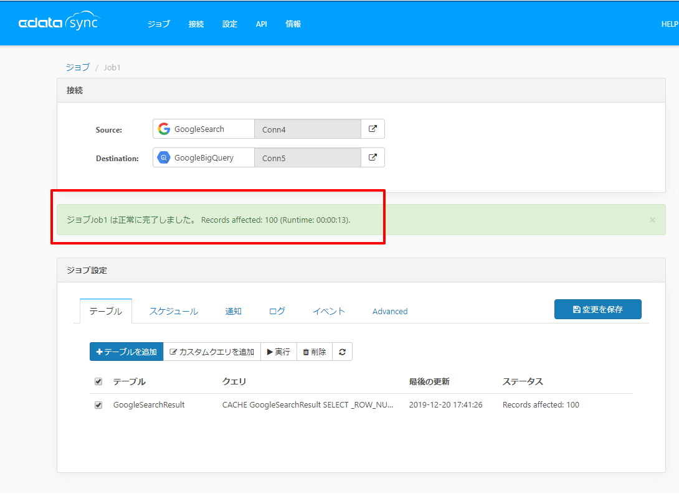Open the source connection external link icon
Image resolution: width=679 pixels, height=494 pixels.
click(373, 129)
